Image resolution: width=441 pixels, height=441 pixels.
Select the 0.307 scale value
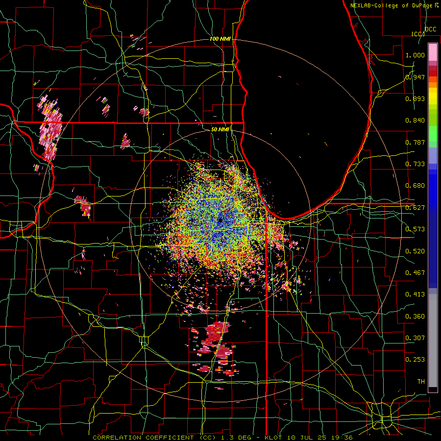point(415,338)
